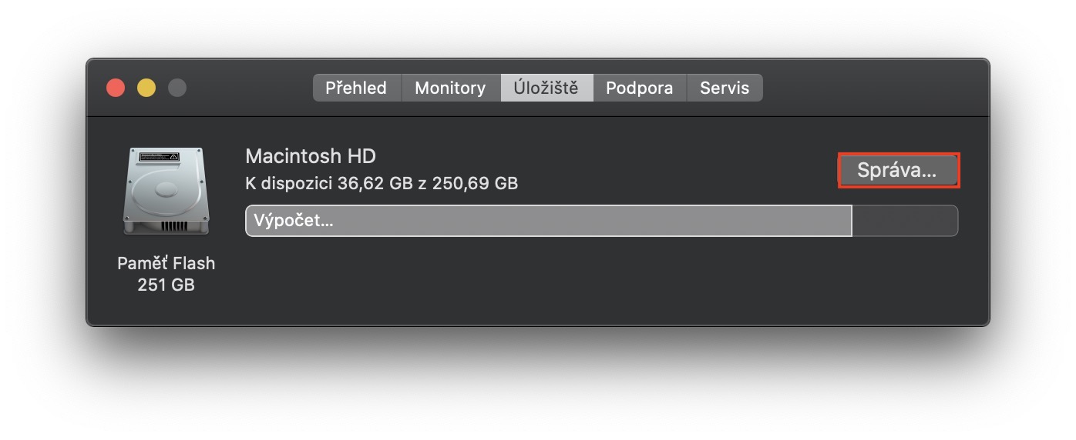
Task: Click the 251 GB capacity label
Action: [x=166, y=285]
